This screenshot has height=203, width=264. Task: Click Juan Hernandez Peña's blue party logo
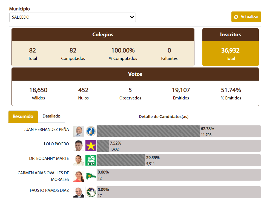[x=91, y=131]
